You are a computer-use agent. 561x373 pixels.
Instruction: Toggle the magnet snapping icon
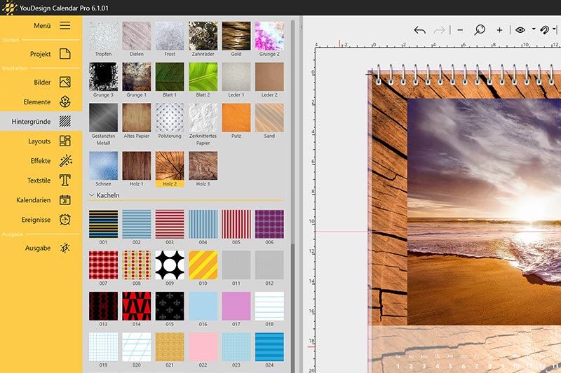coord(545,30)
